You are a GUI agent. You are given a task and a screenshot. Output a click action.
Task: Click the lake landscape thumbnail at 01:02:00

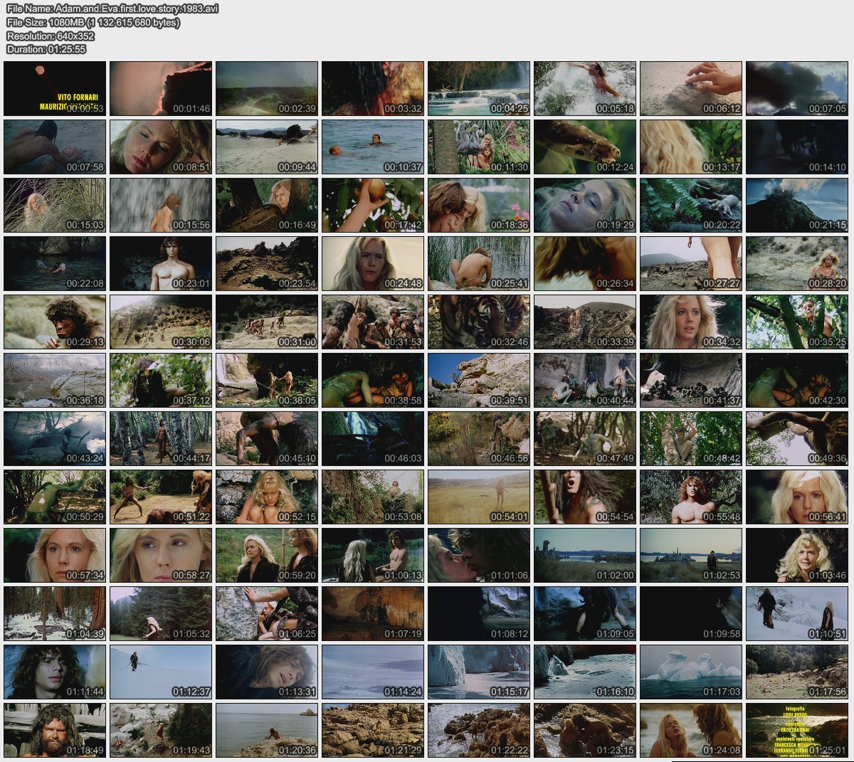[585, 555]
